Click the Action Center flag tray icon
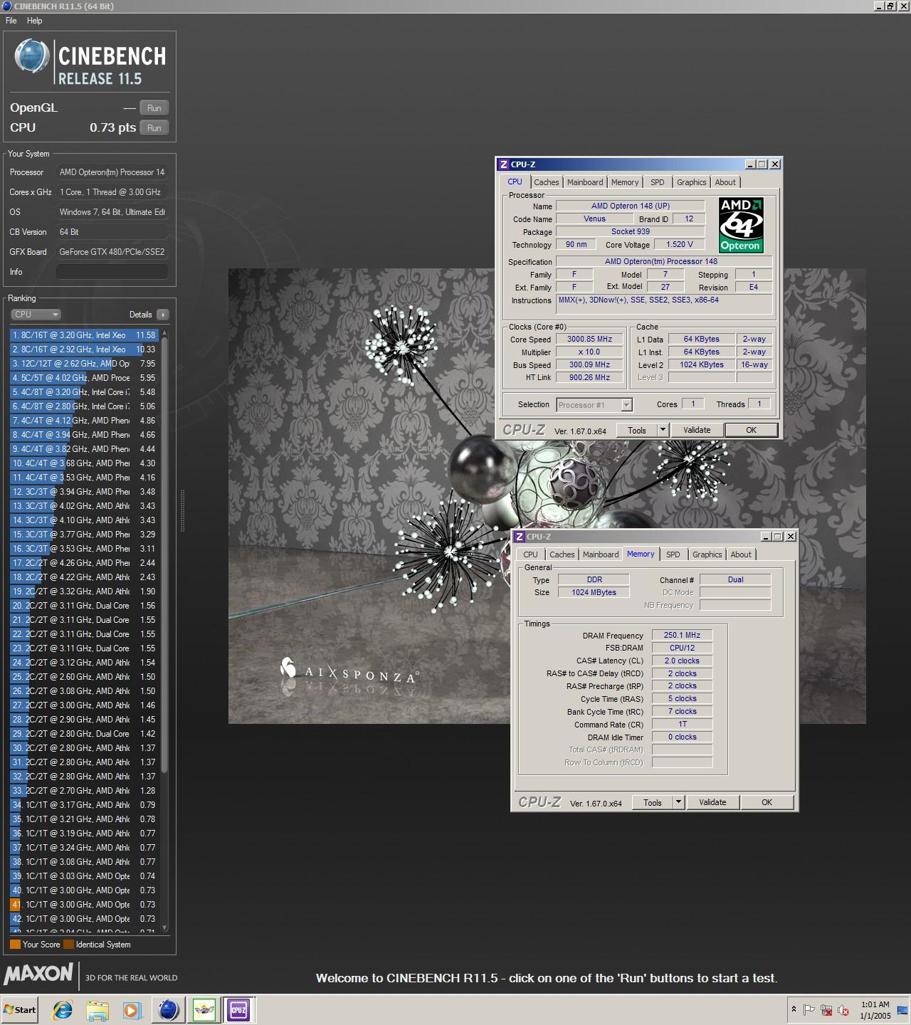The height and width of the screenshot is (1025, 911). (809, 1009)
